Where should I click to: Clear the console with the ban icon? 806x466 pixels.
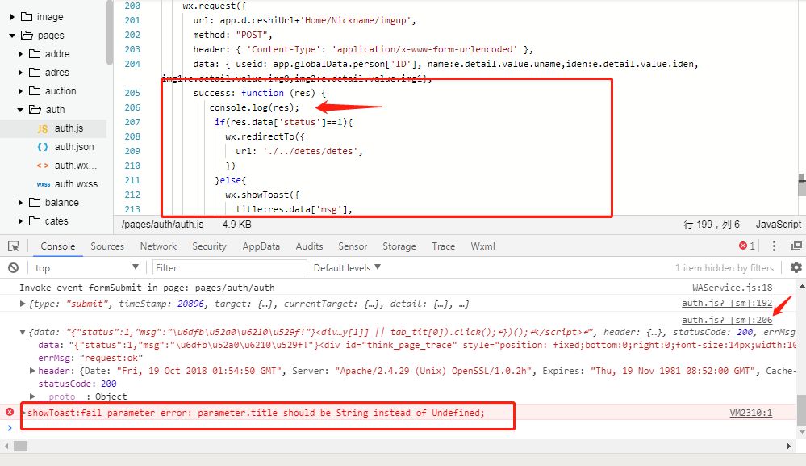pyautogui.click(x=14, y=267)
